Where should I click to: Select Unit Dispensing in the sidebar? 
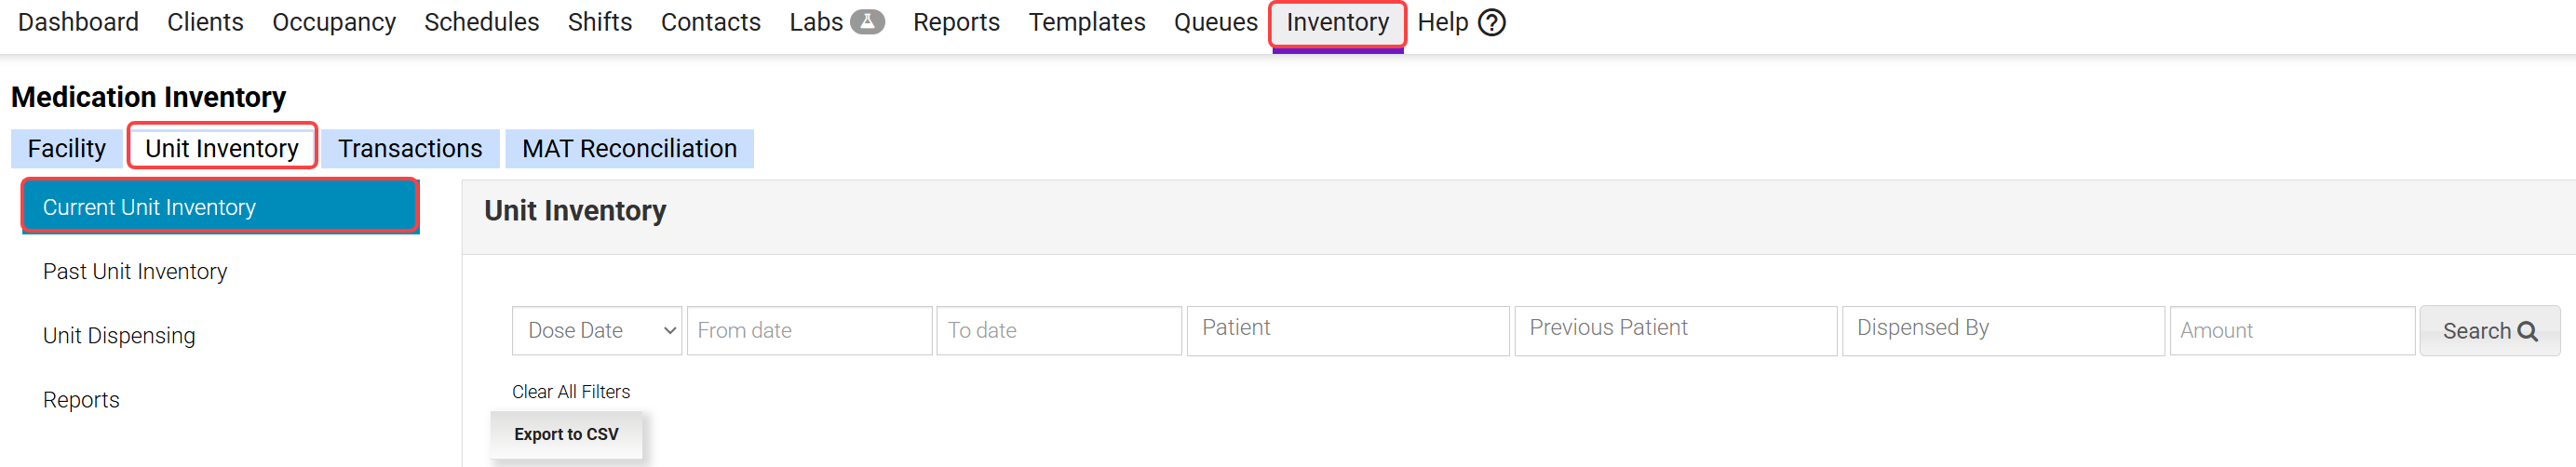pos(119,336)
